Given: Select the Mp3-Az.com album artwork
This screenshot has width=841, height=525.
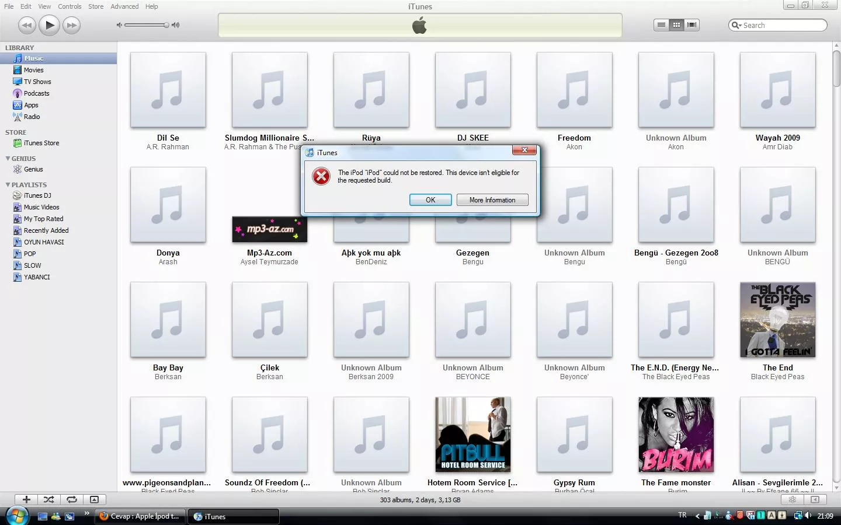Looking at the screenshot, I should pos(269,229).
